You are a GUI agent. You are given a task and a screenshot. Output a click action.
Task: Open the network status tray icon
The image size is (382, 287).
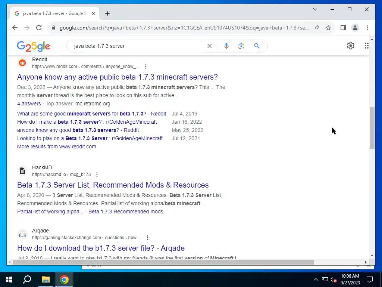325,280
